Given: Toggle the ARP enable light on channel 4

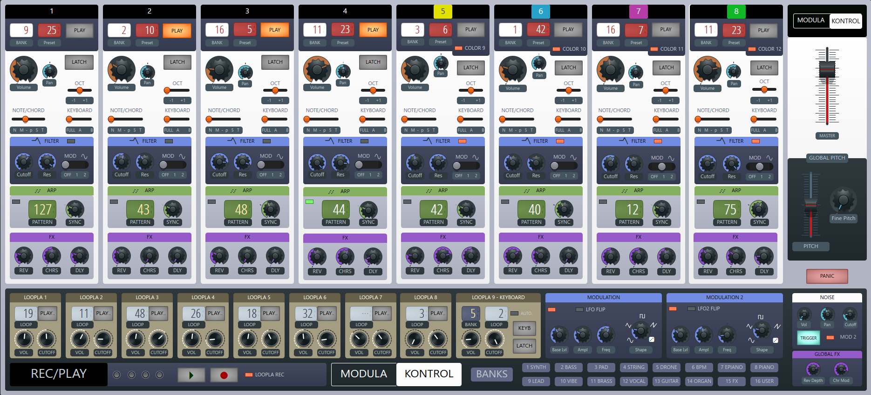Looking at the screenshot, I should [x=309, y=202].
